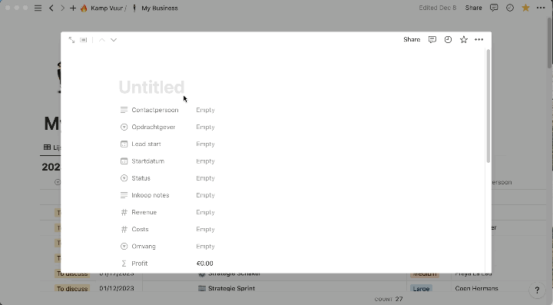Open modal three-dot more options menu
This screenshot has height=305, width=553.
(479, 39)
